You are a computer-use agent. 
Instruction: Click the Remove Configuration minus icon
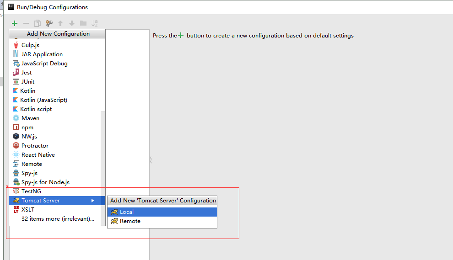pos(26,23)
